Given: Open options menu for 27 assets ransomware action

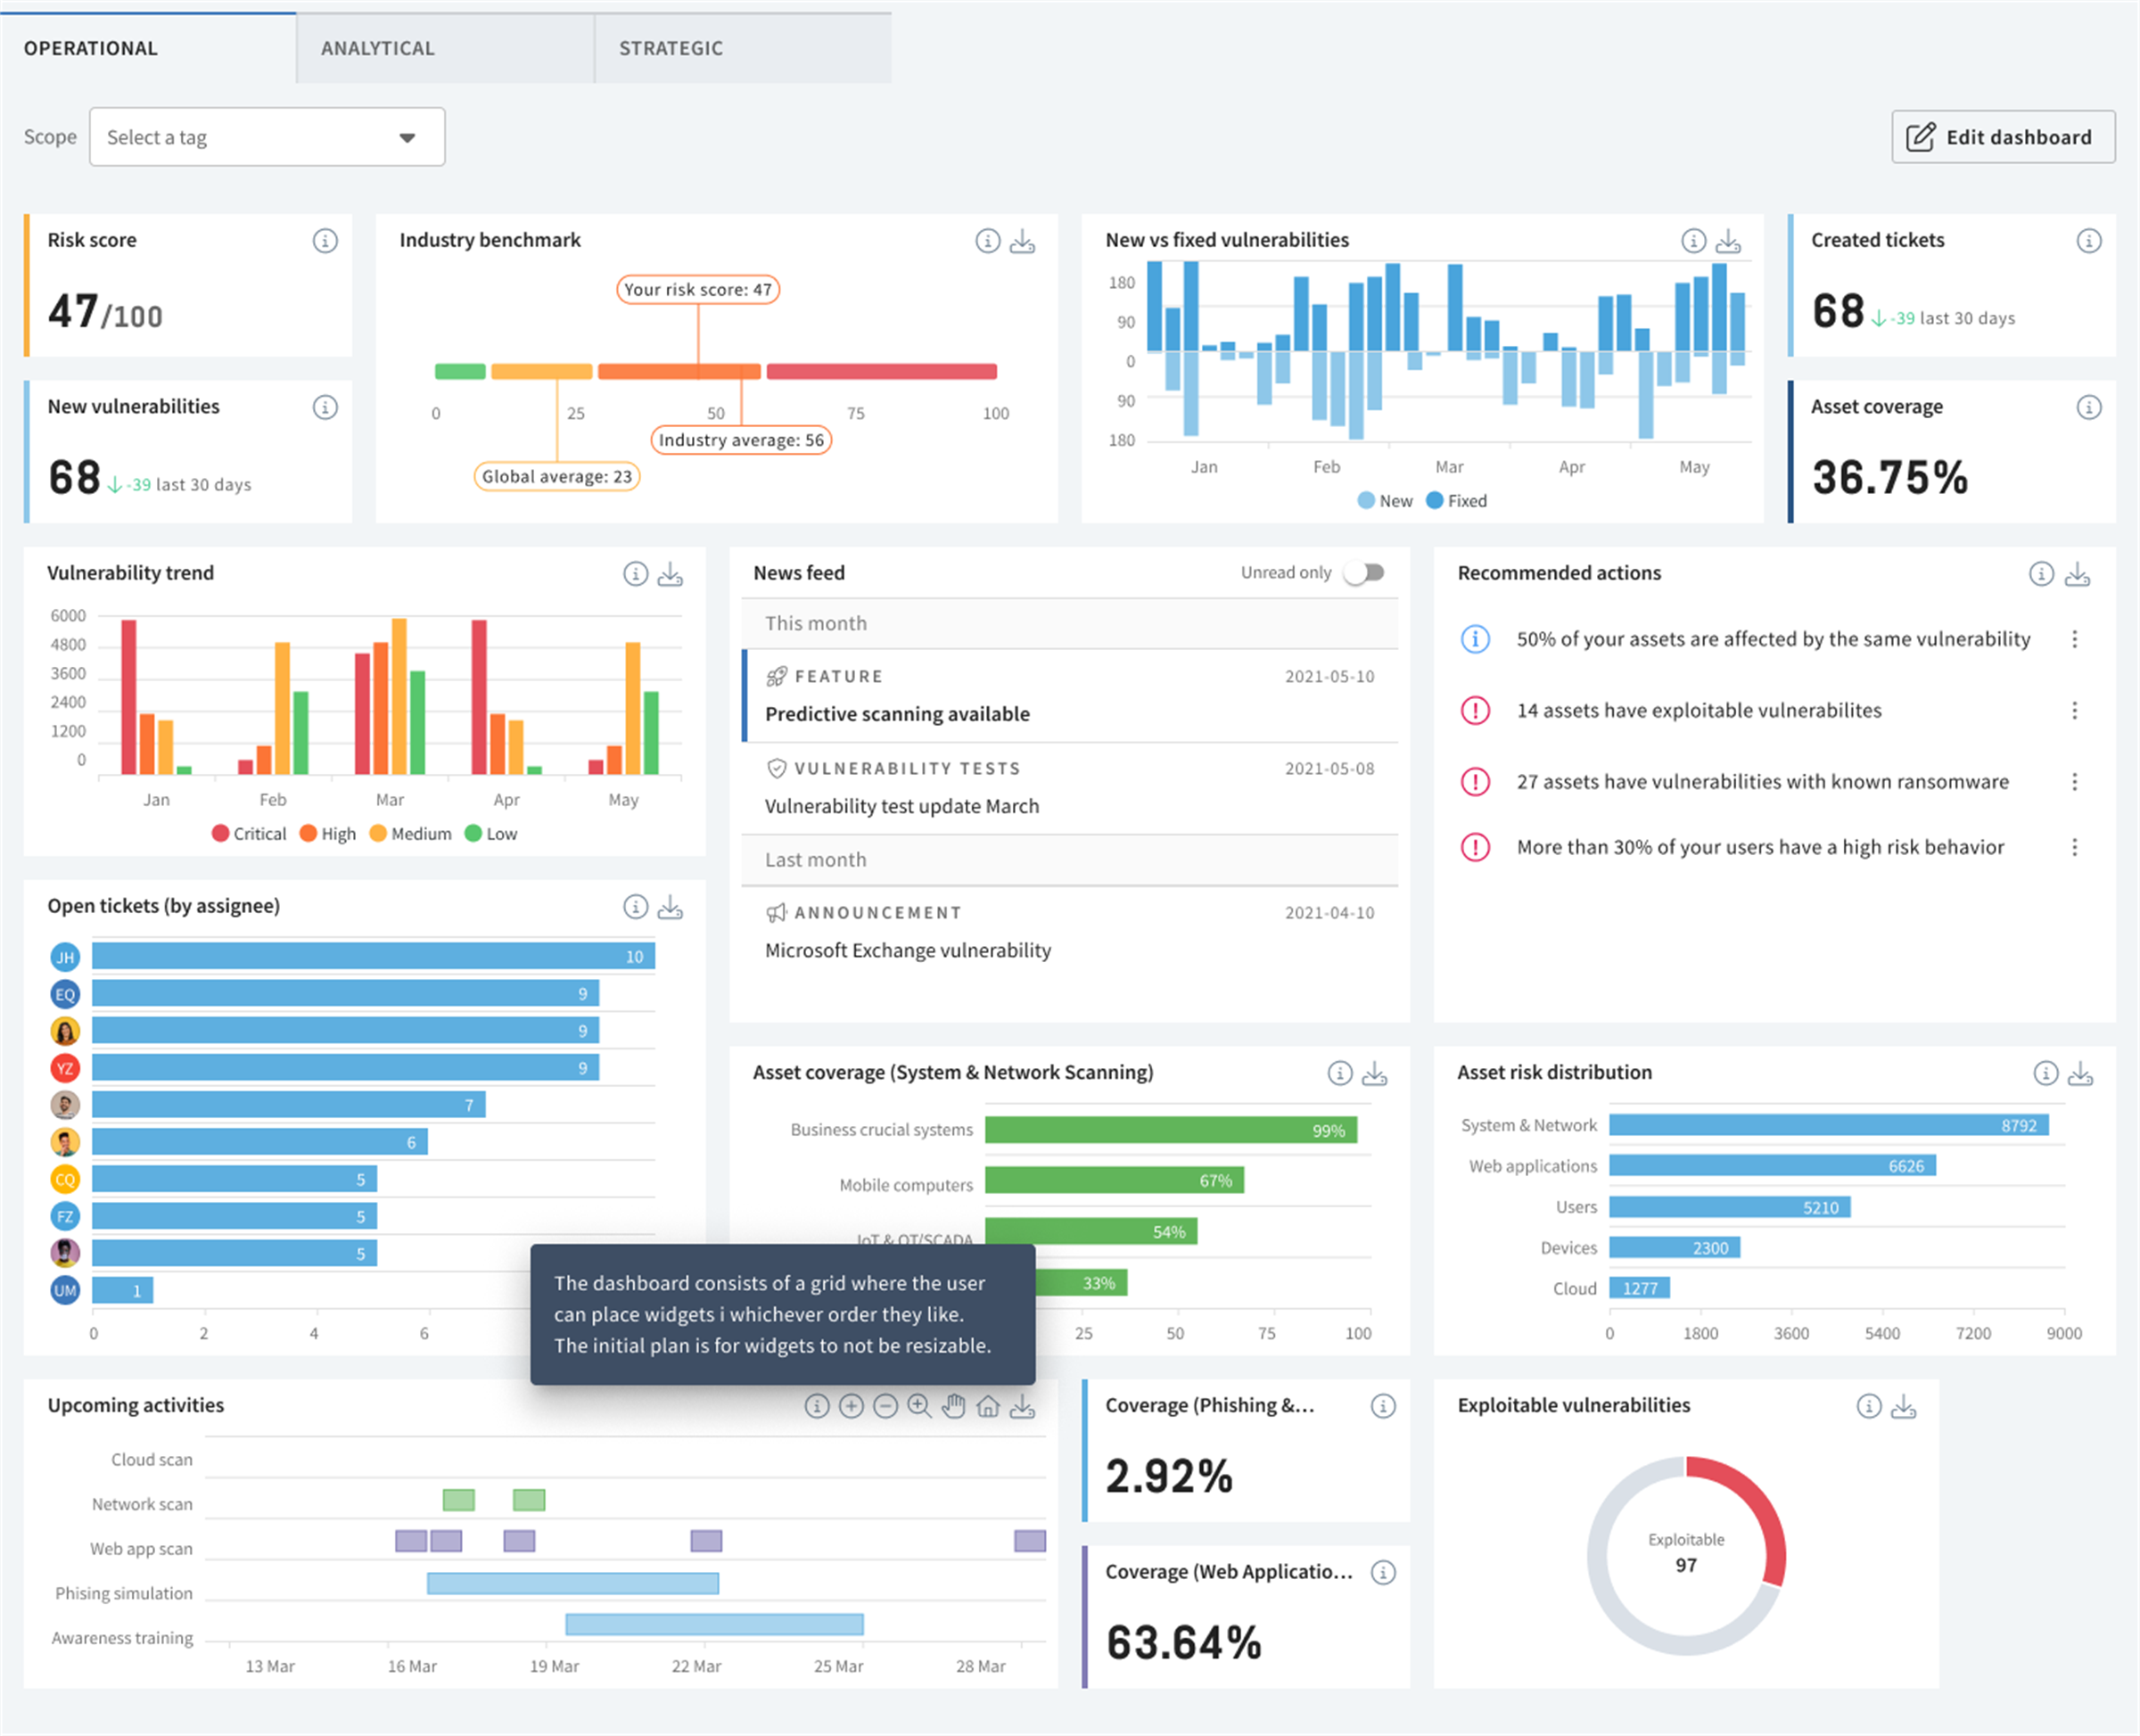Looking at the screenshot, I should (x=2076, y=782).
